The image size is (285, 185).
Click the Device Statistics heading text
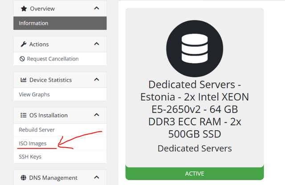pos(50,80)
